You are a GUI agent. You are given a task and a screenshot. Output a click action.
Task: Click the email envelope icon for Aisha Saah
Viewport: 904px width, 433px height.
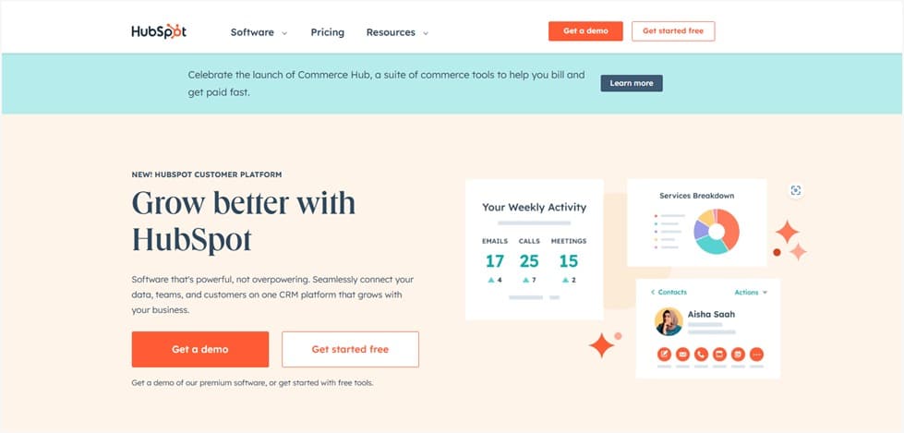click(682, 354)
